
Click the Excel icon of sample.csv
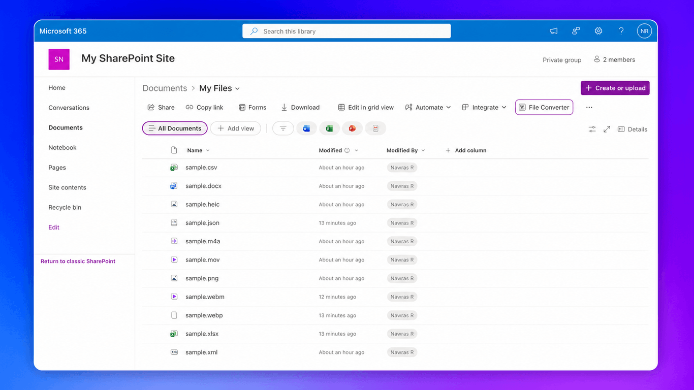174,168
